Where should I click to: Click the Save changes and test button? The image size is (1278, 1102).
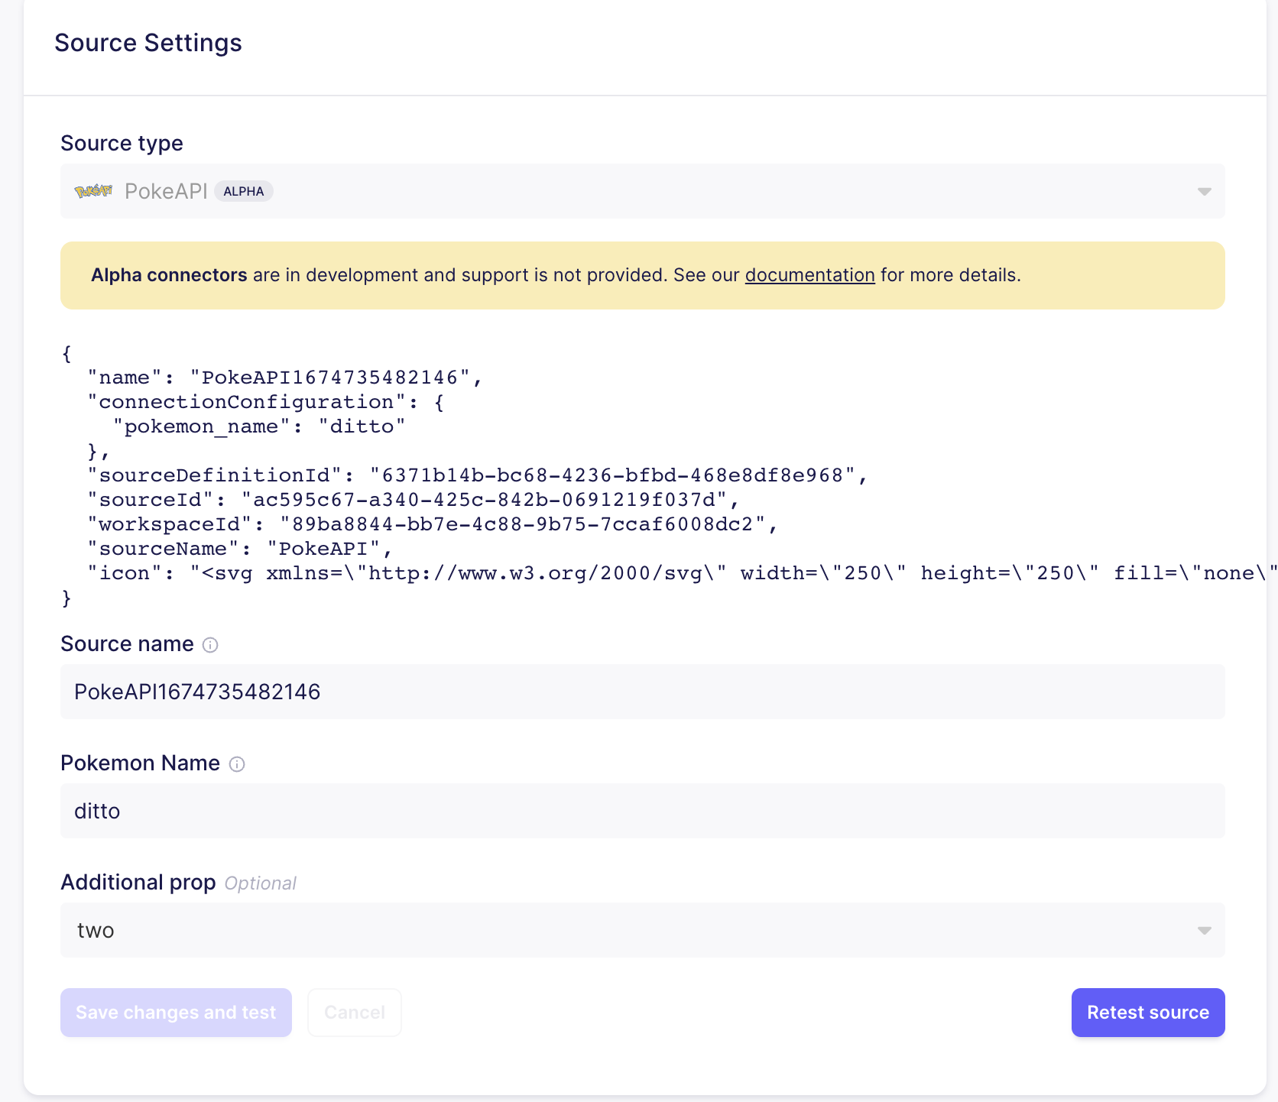tap(175, 1012)
